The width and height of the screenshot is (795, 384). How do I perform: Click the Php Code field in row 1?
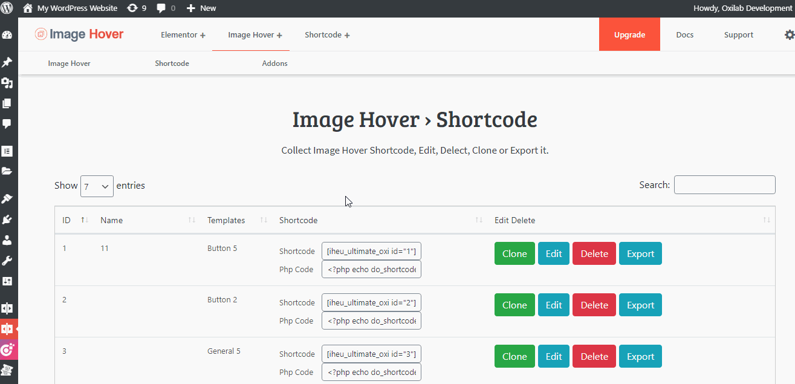tap(371, 269)
